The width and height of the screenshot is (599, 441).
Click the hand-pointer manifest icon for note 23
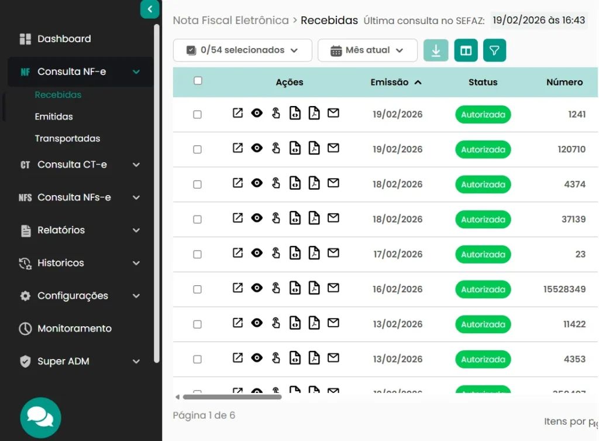[x=276, y=254]
